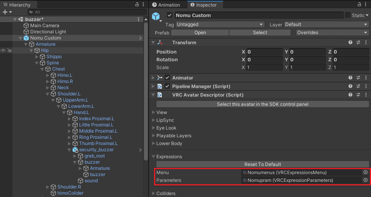Click the object picker for Menu field
Screen dimensions: 371x197
(x=366, y=173)
